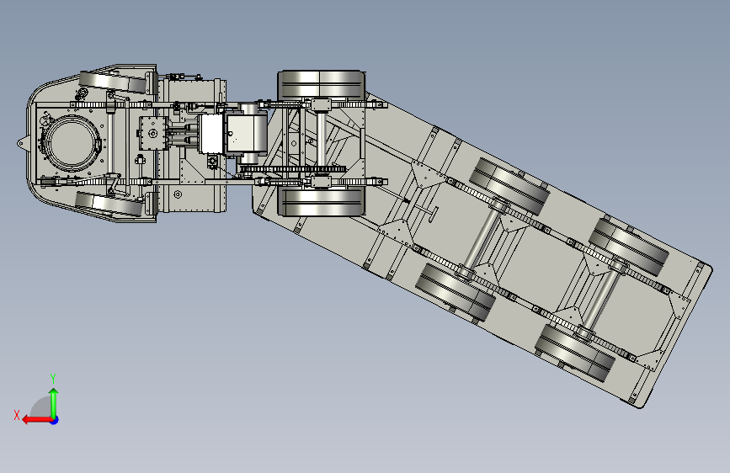Select the pointed tow hook at the front tip
This screenshot has width=730, height=473.
click(x=23, y=143)
